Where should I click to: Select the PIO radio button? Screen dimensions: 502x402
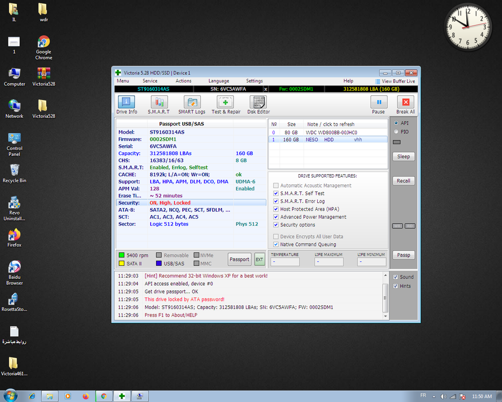tap(396, 132)
